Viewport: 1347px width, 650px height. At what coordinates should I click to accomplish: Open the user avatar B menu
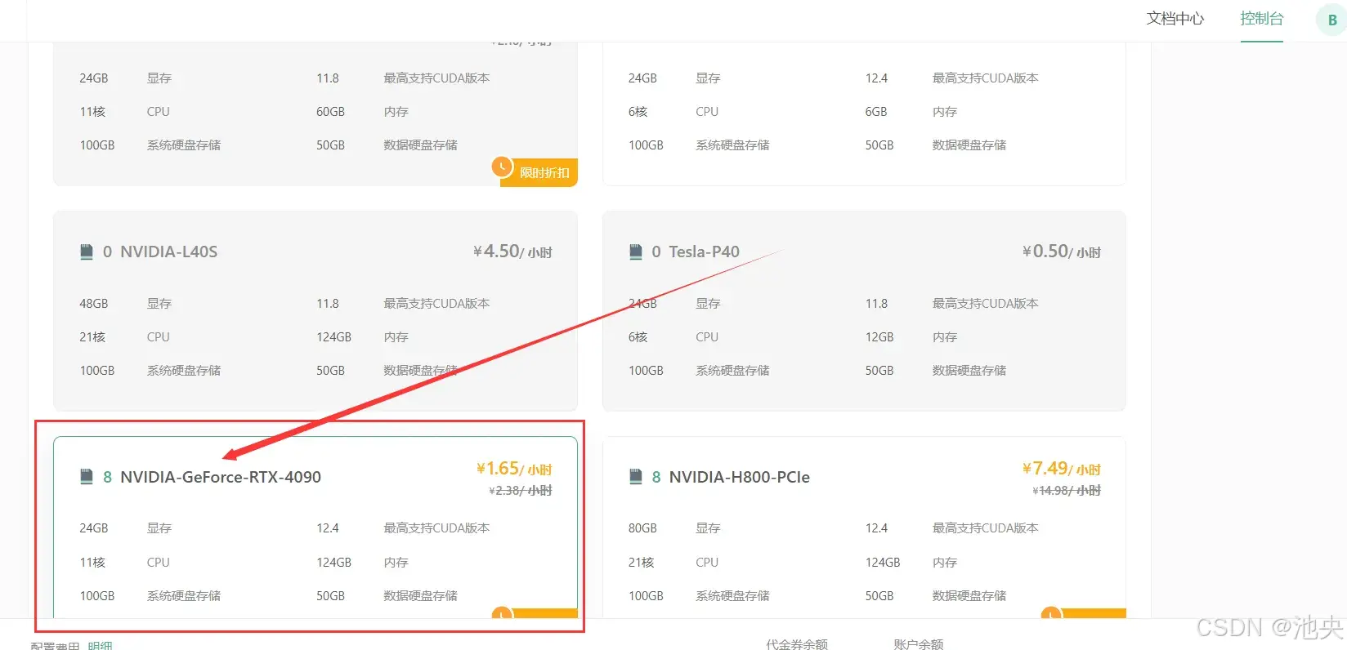(x=1331, y=20)
